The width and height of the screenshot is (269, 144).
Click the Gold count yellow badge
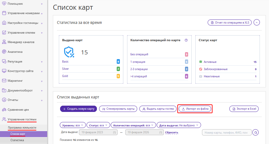tap(118, 76)
